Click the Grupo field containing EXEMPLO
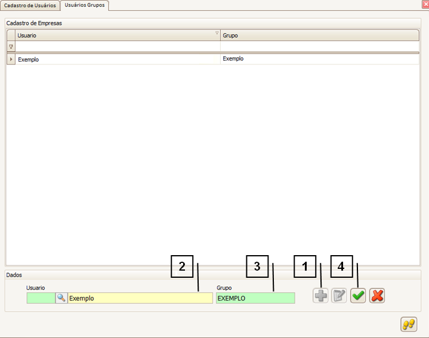Viewport: 429px width, 338px height. pos(255,298)
